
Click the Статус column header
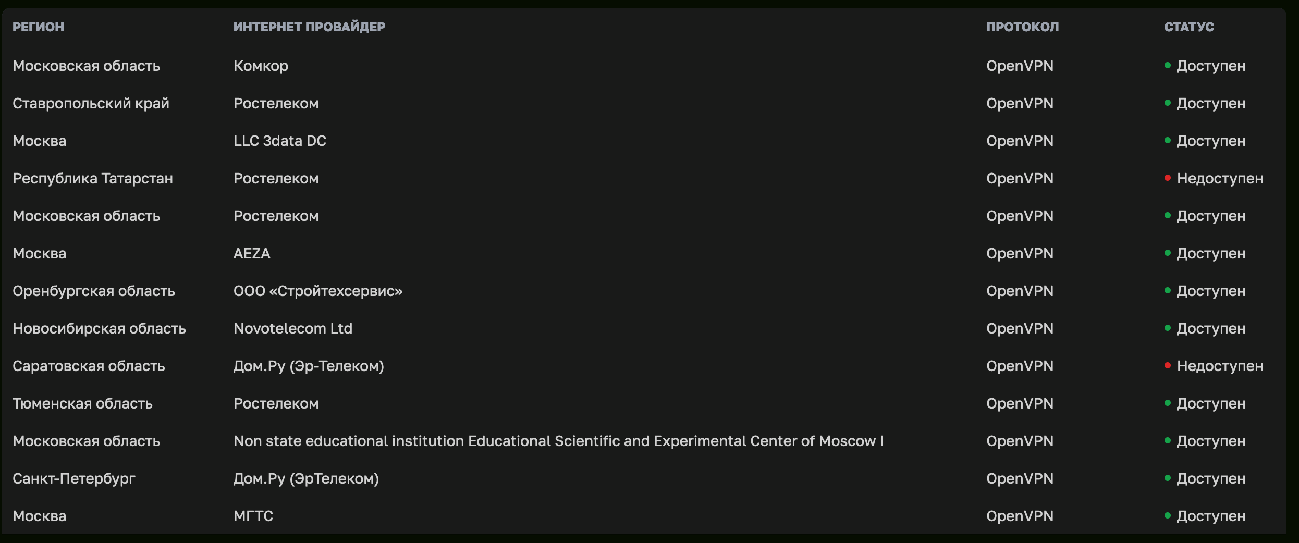pyautogui.click(x=1189, y=27)
